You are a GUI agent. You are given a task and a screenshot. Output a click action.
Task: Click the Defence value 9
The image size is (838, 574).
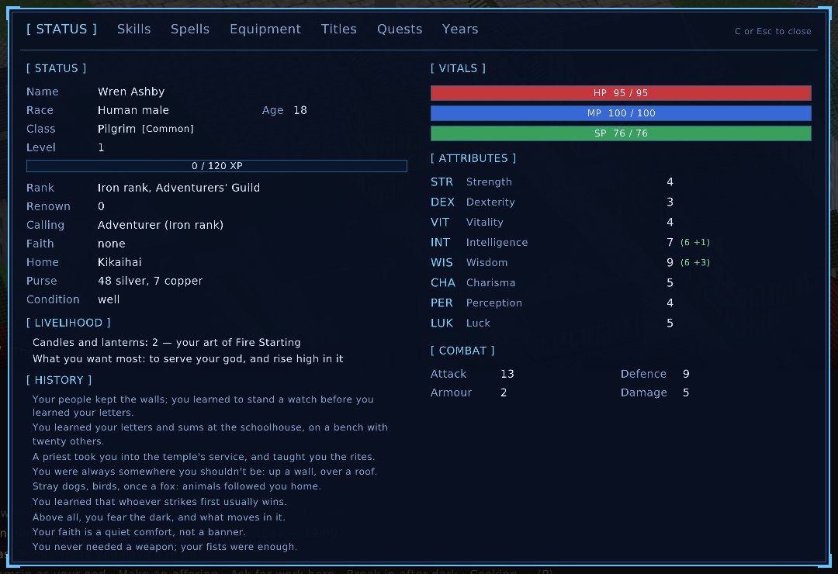(686, 374)
